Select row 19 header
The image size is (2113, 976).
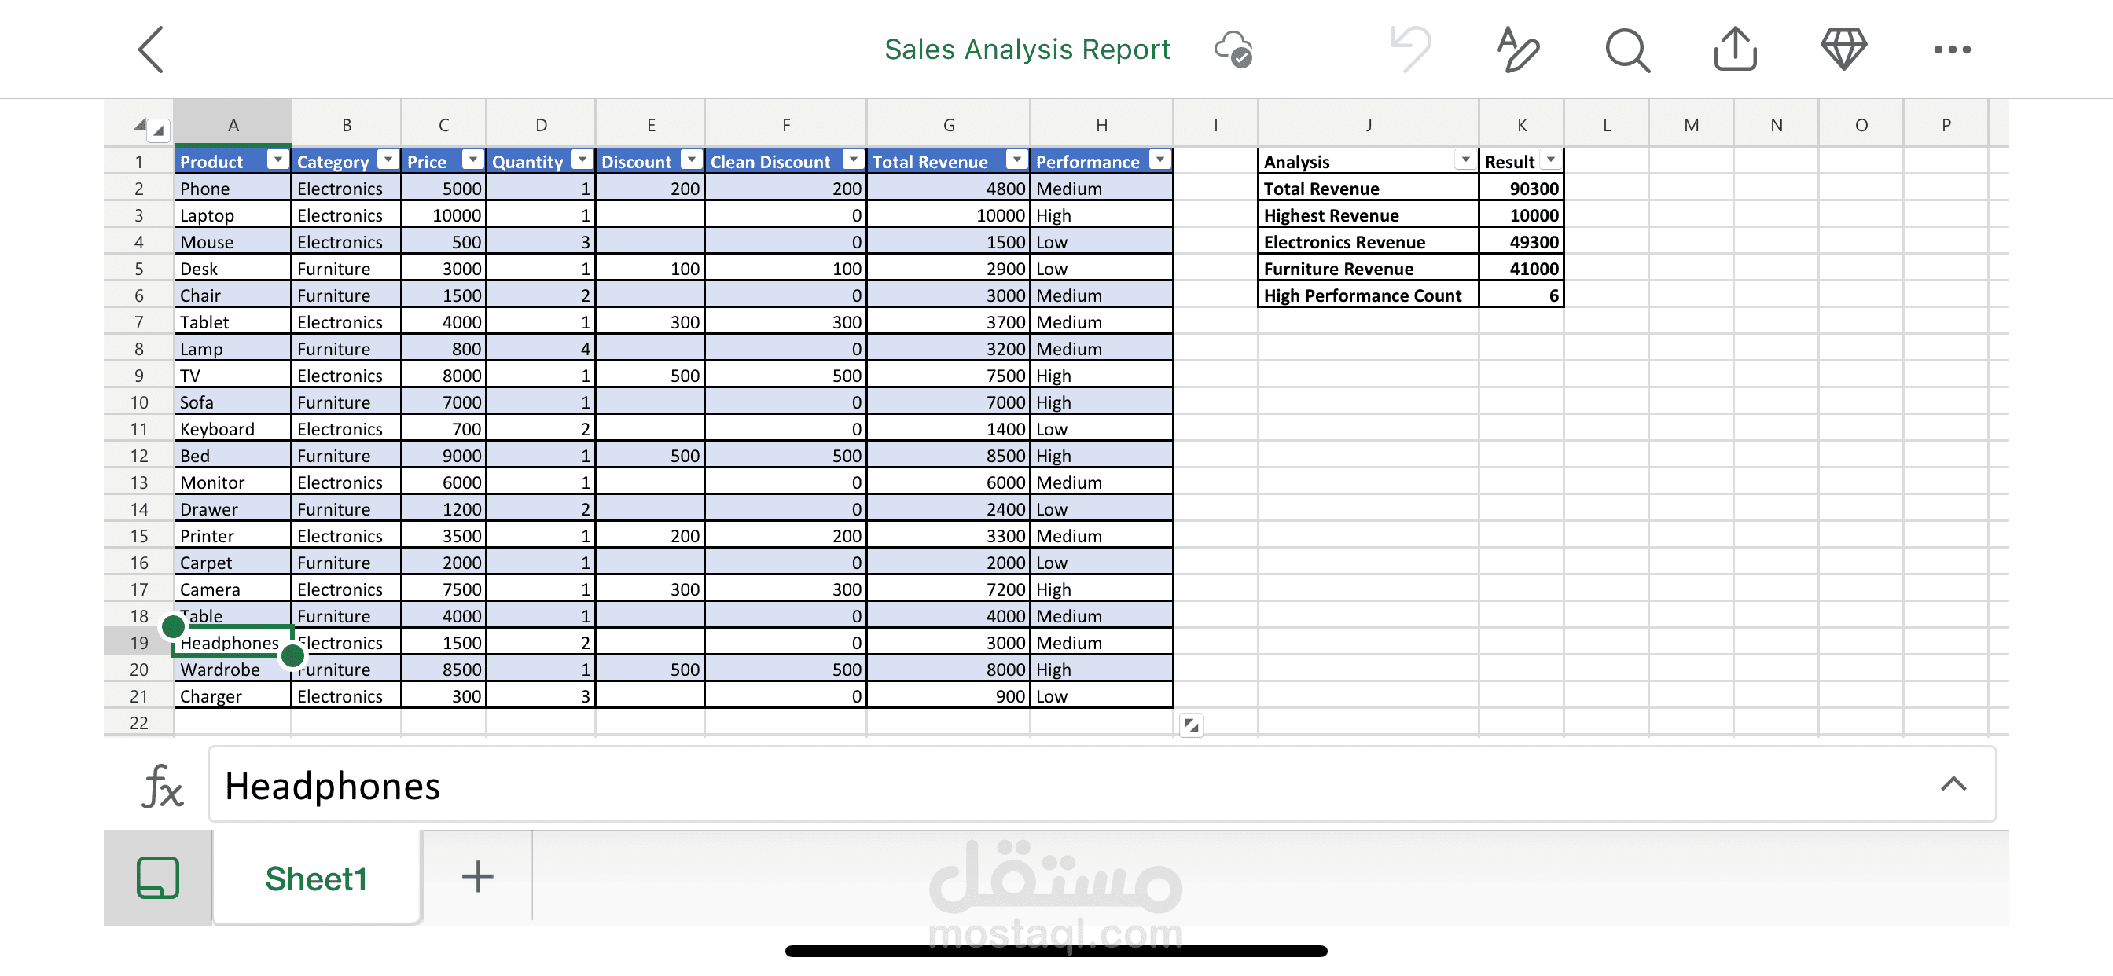138,642
